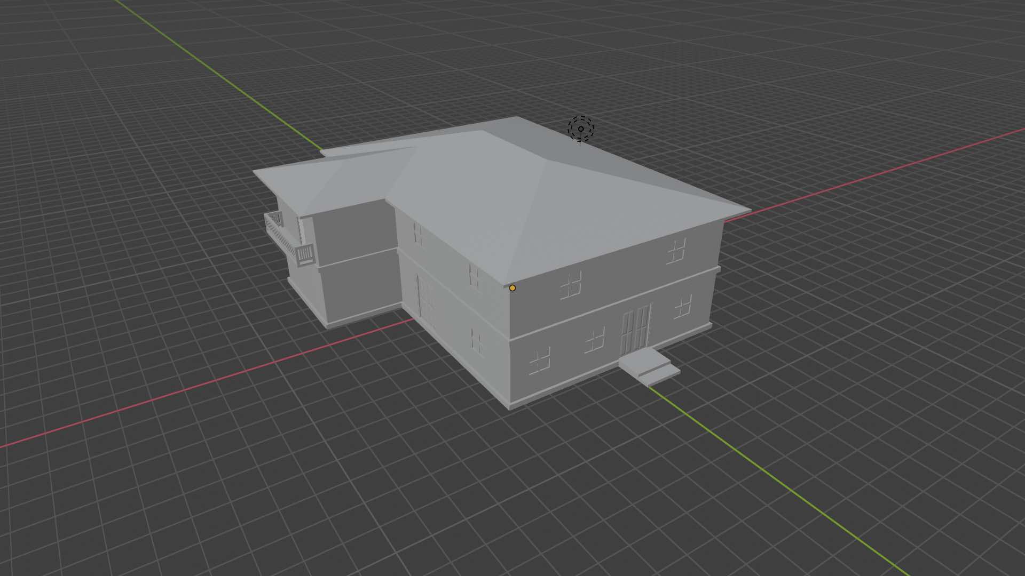Click the leftmost ground-floor window on front wall
The height and width of the screenshot is (576, 1025).
coord(540,362)
